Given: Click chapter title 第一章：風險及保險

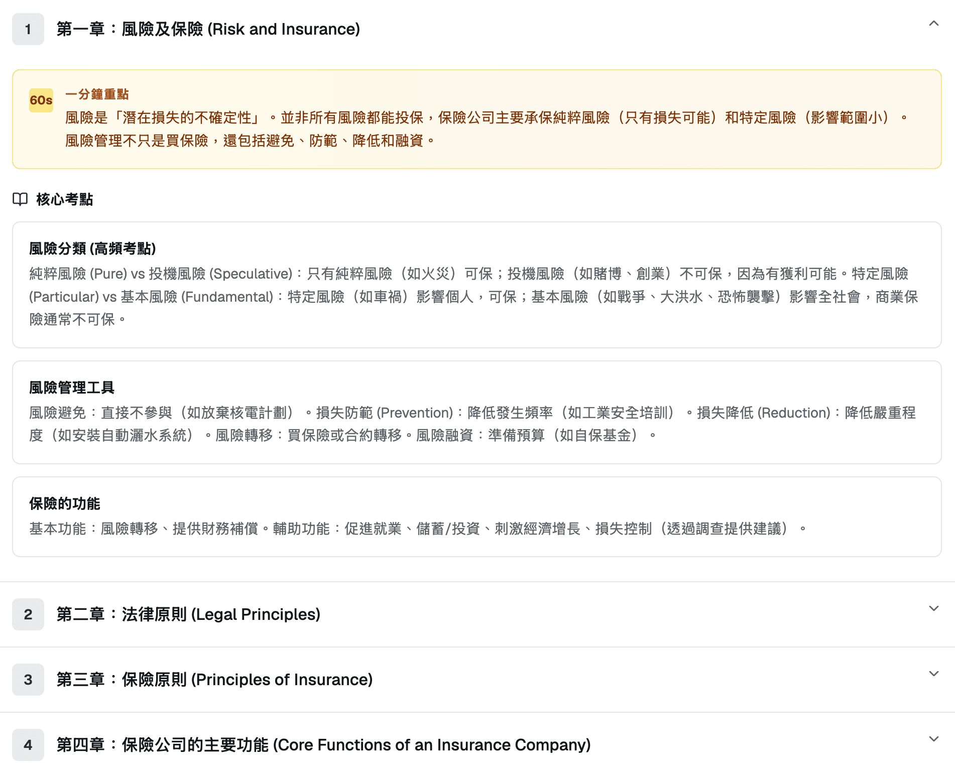Looking at the screenshot, I should coord(208,29).
